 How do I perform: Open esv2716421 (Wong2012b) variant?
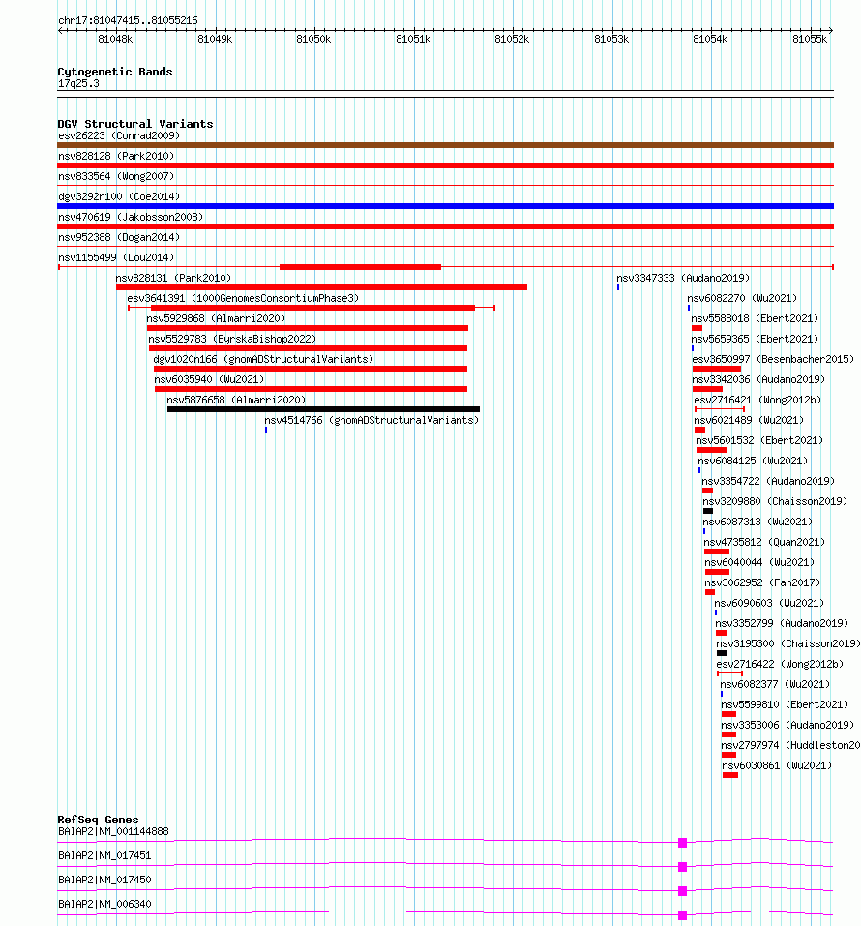(x=757, y=400)
